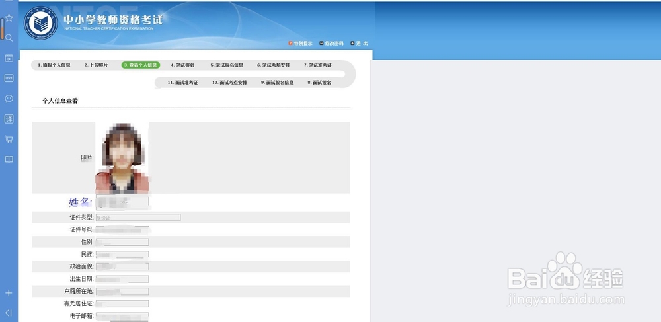This screenshot has height=322, width=661.
Task: Go to step 9 面试报名信息
Action: pos(278,83)
